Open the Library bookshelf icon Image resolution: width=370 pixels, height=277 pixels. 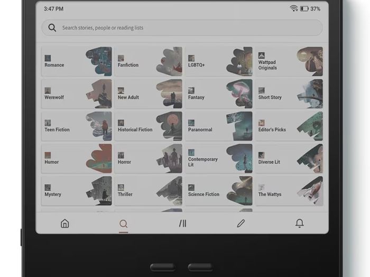coord(182,223)
